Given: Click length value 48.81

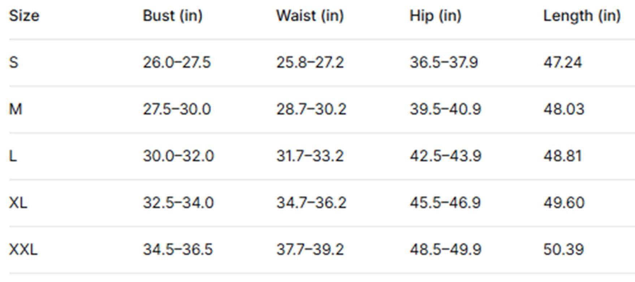Looking at the screenshot, I should point(563,156).
